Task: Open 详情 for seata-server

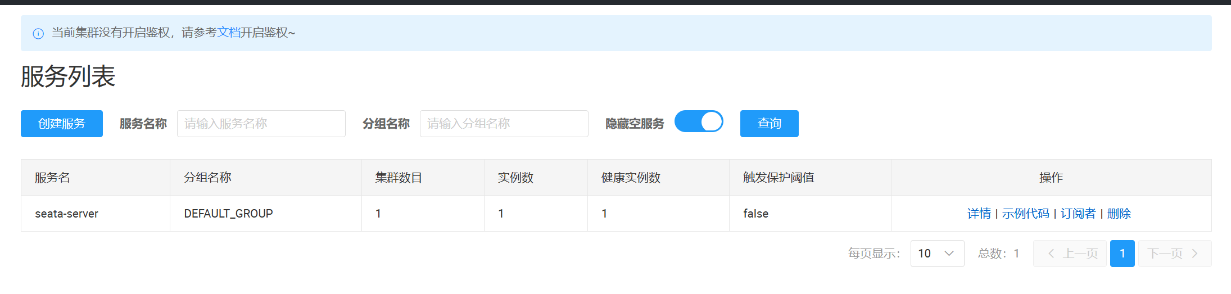Action: coord(979,214)
